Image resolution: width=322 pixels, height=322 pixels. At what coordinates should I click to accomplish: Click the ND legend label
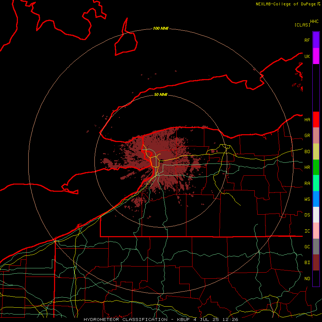pos(307,279)
